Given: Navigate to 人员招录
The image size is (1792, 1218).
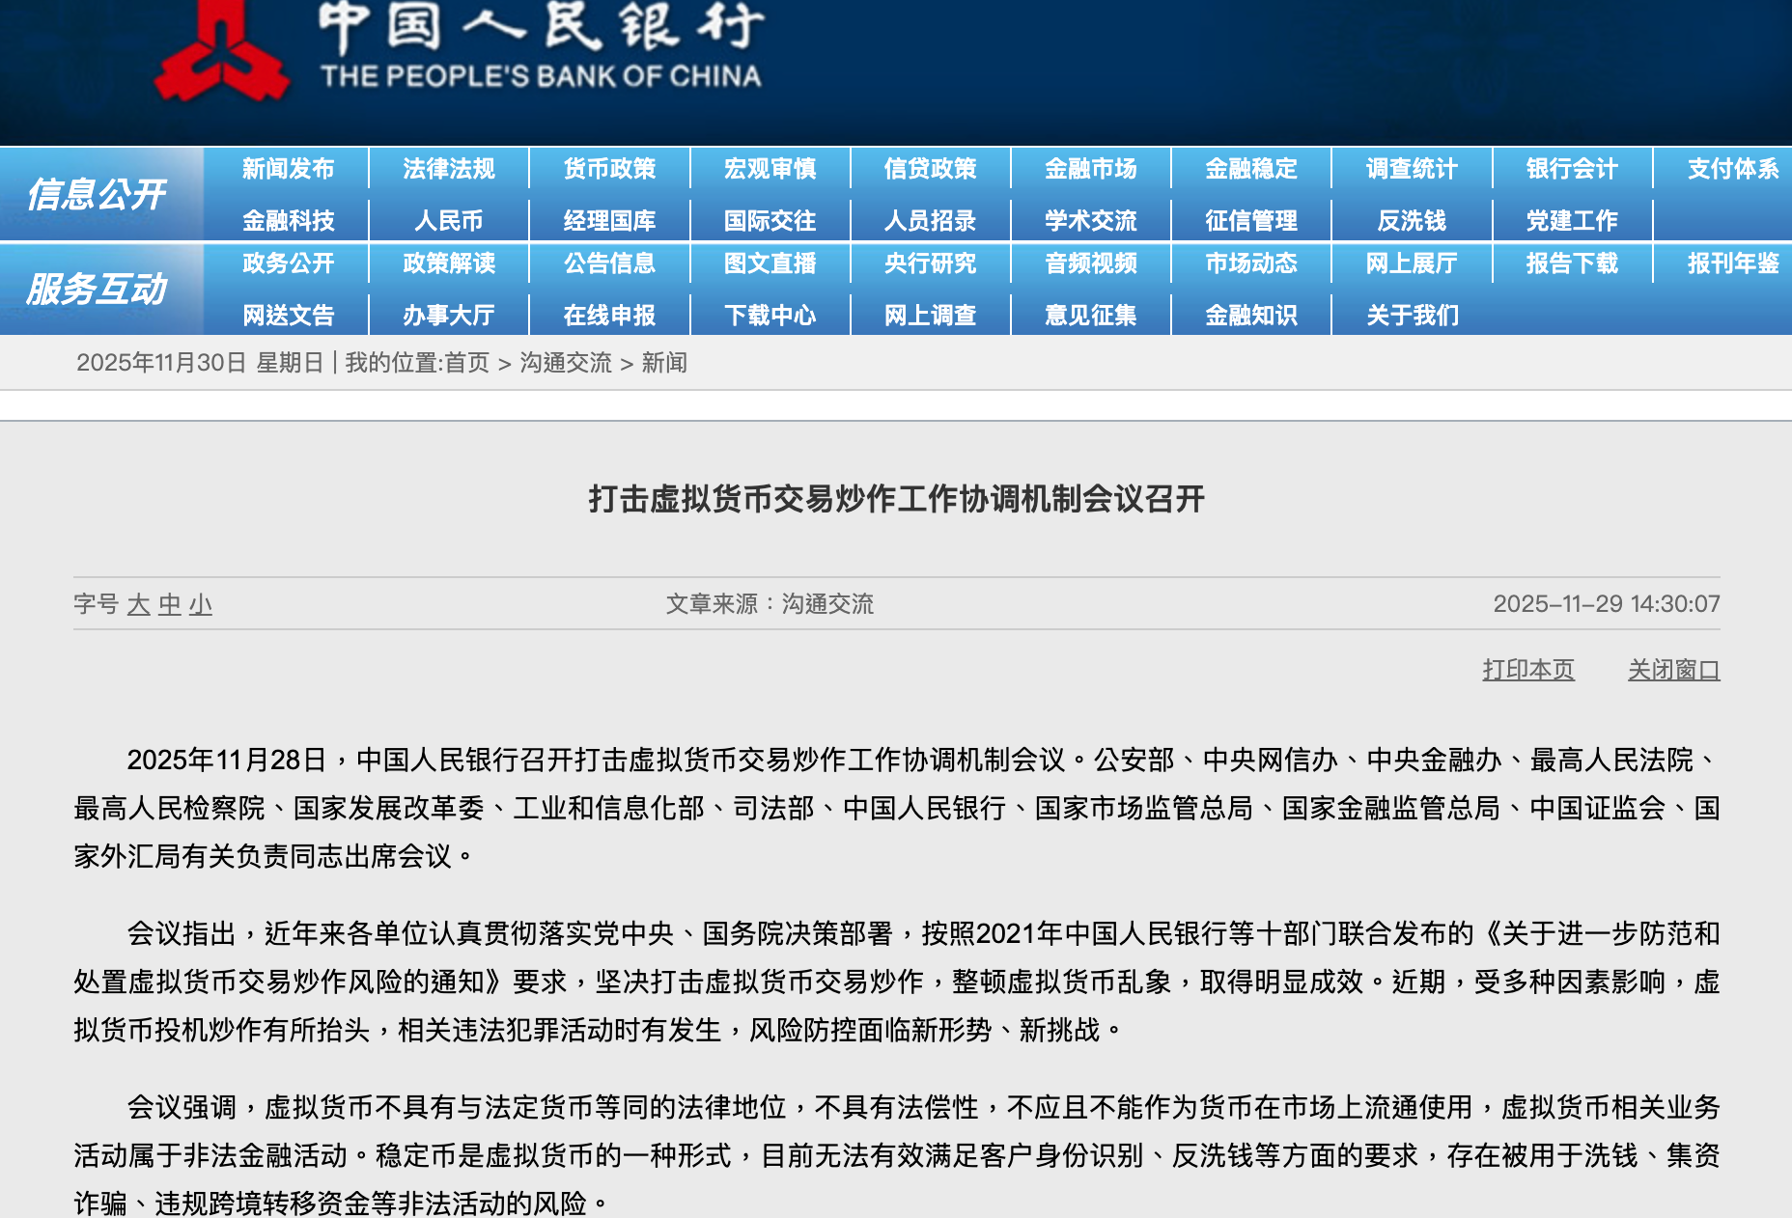Looking at the screenshot, I should (930, 220).
